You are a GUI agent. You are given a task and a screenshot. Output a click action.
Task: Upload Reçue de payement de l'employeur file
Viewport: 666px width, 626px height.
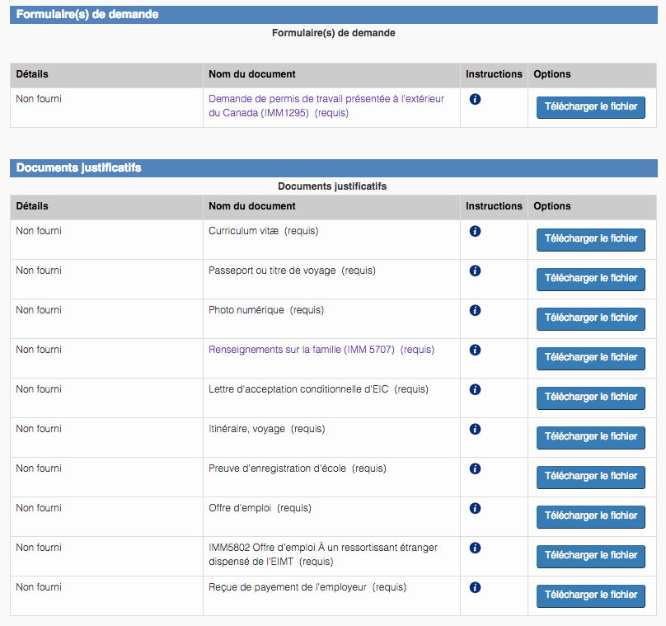590,595
